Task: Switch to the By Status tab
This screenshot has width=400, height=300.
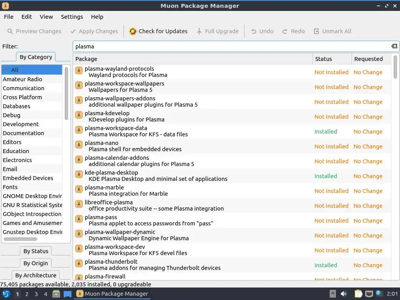Action: pos(36,251)
